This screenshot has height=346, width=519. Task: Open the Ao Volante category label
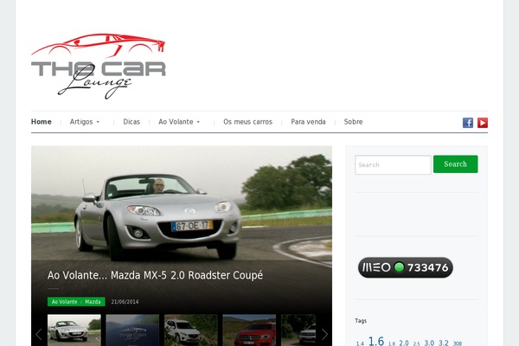pyautogui.click(x=64, y=302)
